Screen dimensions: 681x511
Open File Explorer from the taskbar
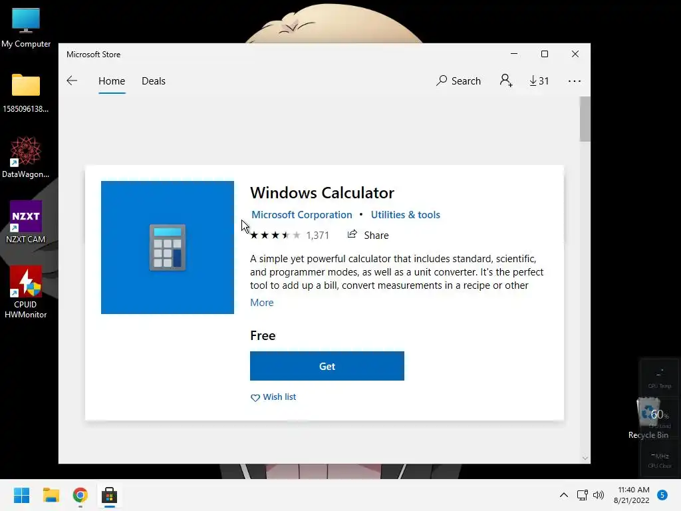[51, 495]
